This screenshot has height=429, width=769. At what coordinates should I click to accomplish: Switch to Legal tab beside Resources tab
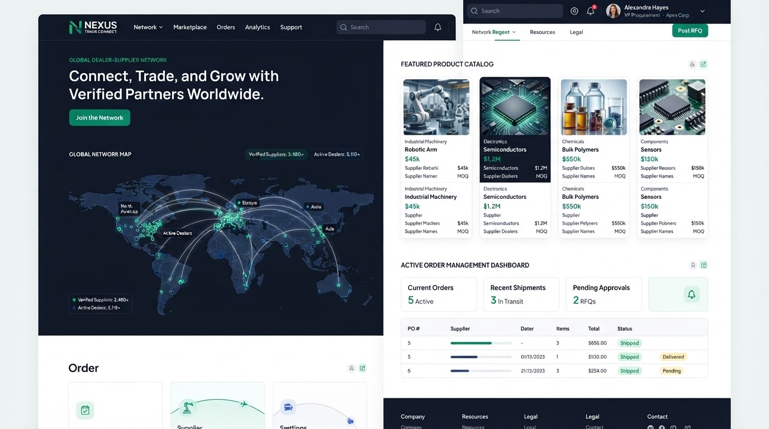(576, 32)
